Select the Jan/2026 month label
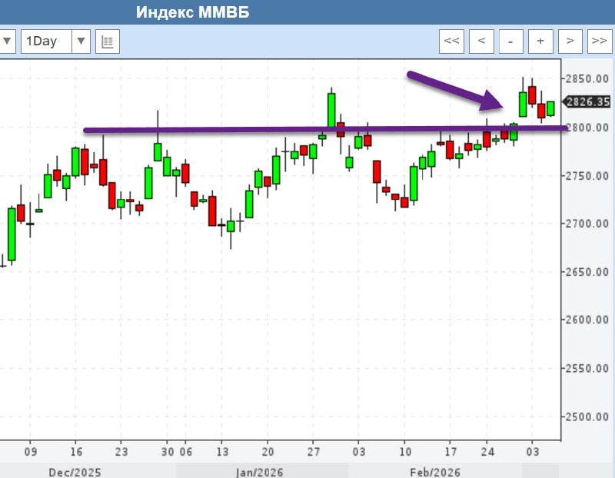Viewport: 615px width, 478px height. point(259,472)
